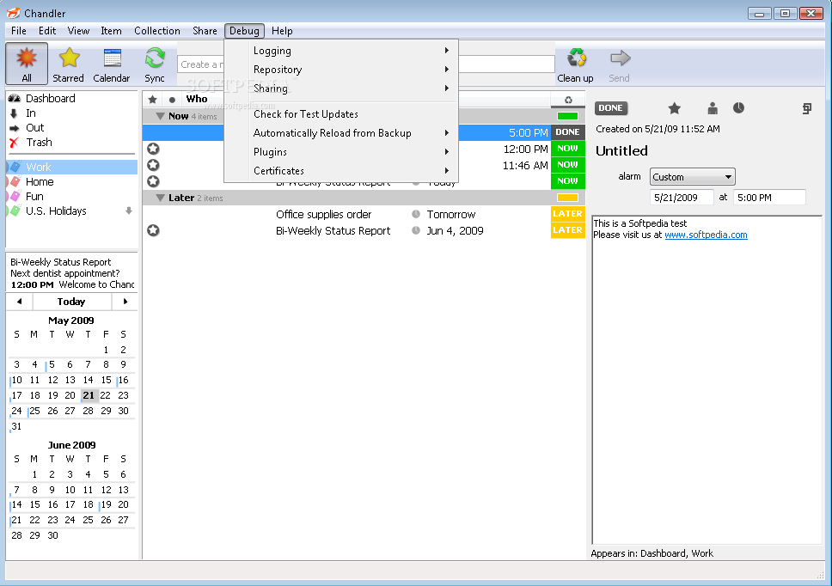
Task: Unstar the Jun 4 Bi-Weekly Status Report
Action: 153,230
